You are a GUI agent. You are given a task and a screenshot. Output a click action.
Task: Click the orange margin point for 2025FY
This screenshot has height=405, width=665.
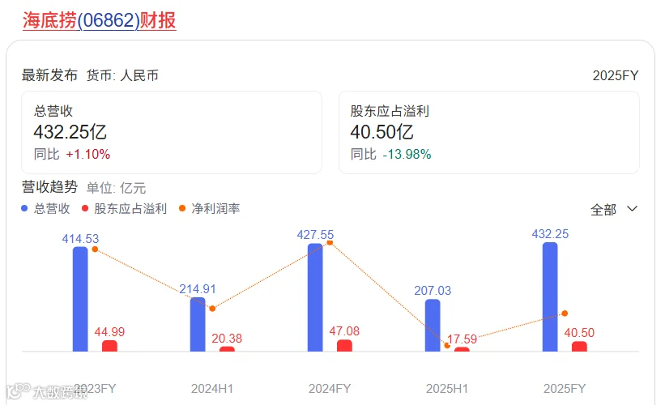pyautogui.click(x=565, y=313)
